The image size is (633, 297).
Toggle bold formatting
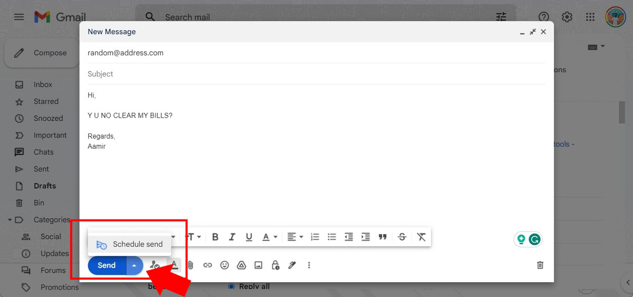click(215, 237)
